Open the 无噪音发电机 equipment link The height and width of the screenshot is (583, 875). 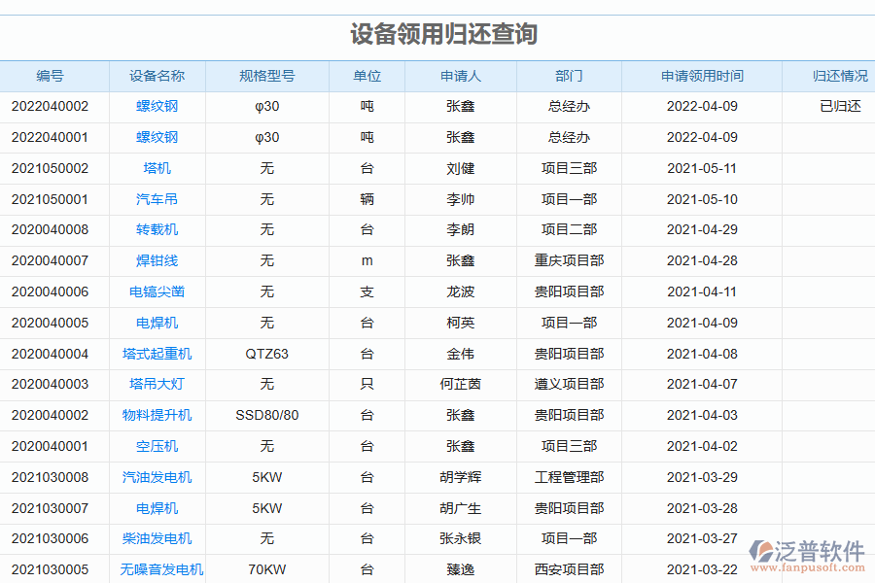[x=158, y=569]
